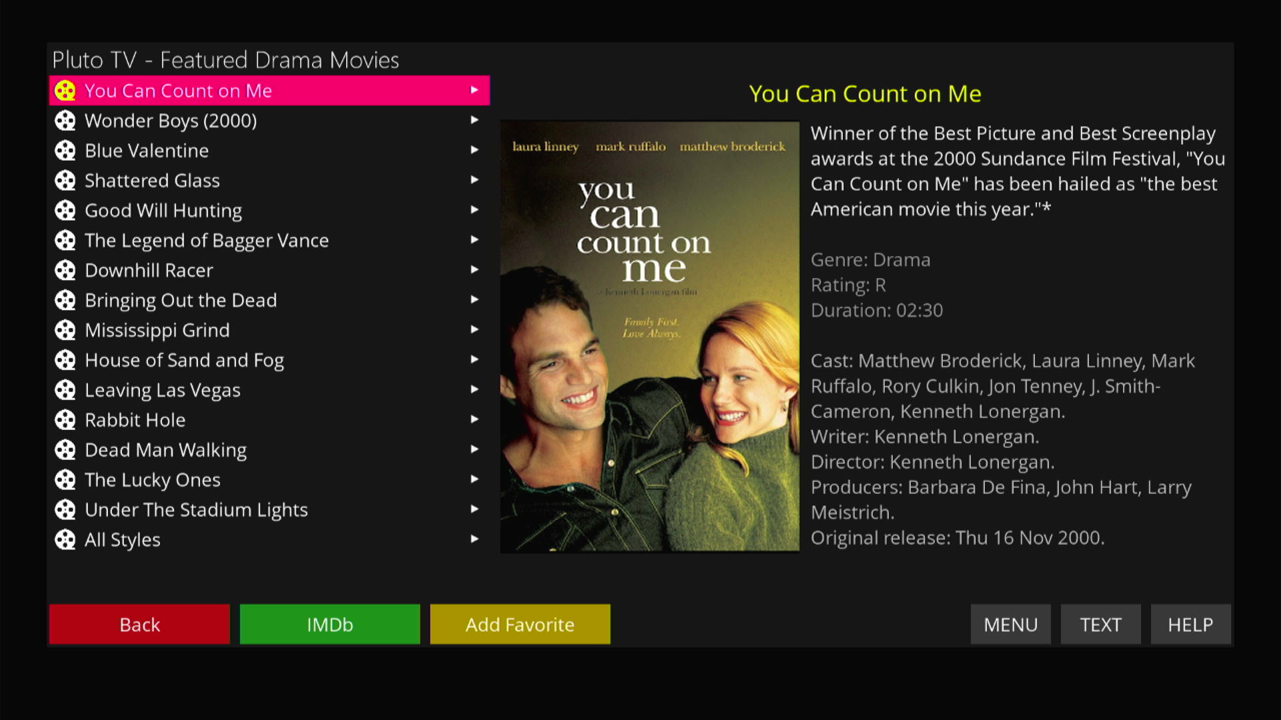Select reel icon for Downhill Racer

point(65,270)
